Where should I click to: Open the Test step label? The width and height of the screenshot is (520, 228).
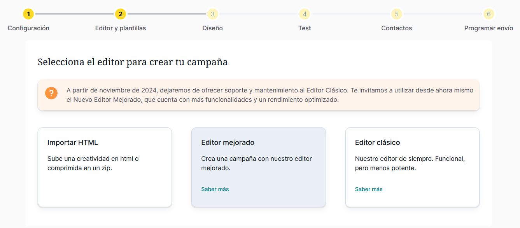[305, 28]
